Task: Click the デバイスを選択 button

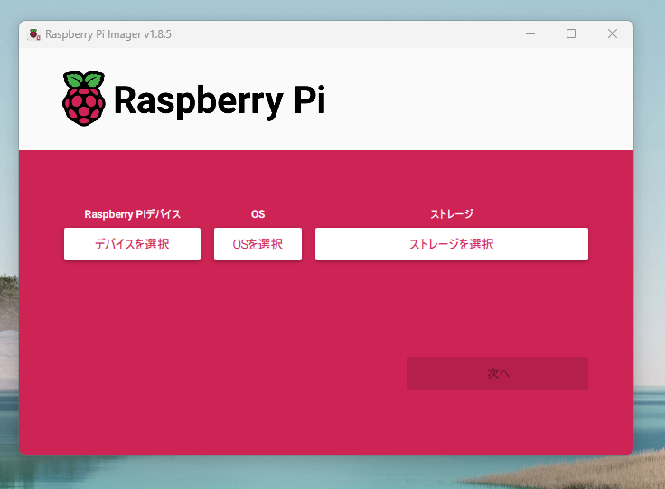Action: tap(132, 244)
